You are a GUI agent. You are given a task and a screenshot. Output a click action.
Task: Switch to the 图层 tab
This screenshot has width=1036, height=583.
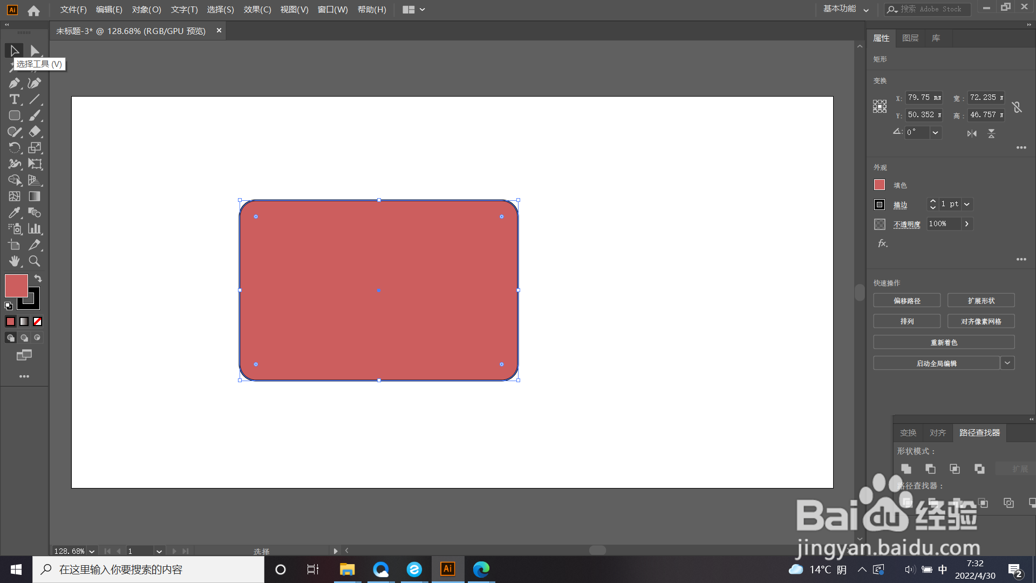pos(910,38)
